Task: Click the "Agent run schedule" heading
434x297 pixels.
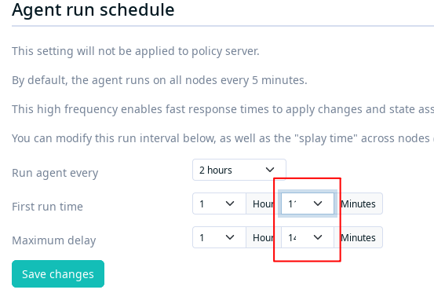Action: [x=93, y=9]
